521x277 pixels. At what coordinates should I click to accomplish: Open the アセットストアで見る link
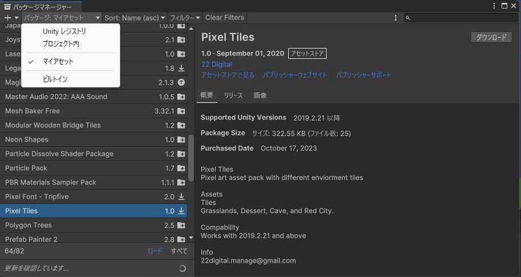tap(228, 75)
